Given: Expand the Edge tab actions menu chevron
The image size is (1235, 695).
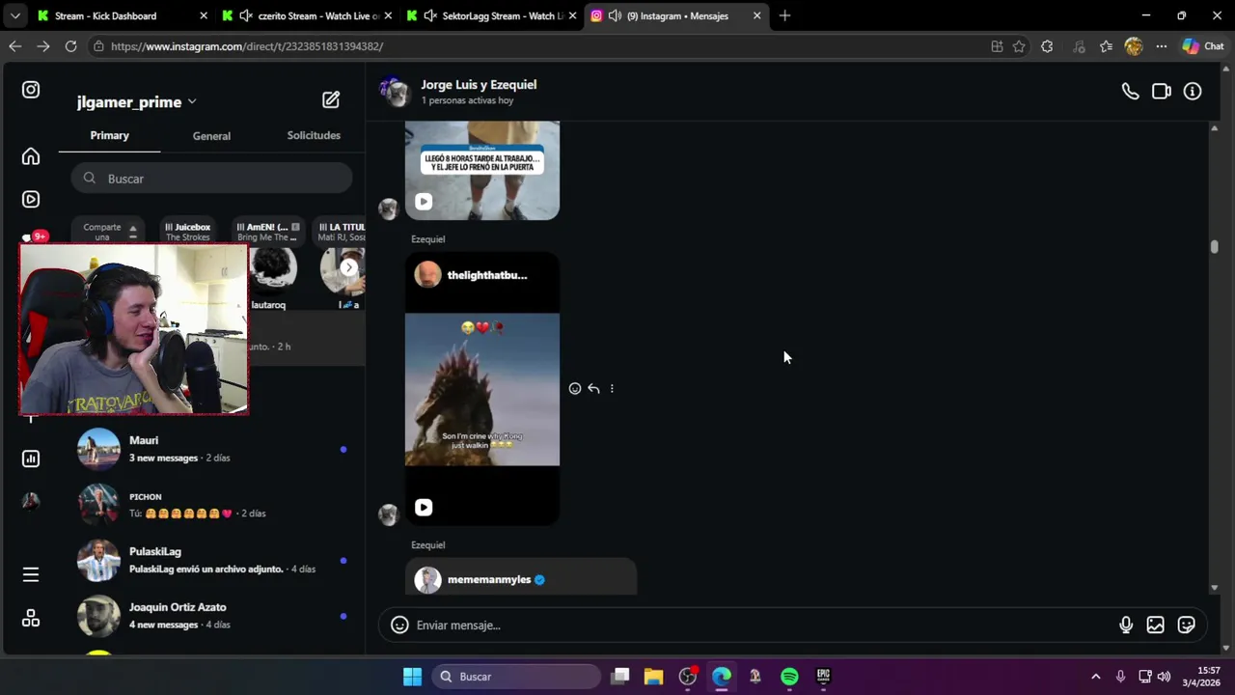Looking at the screenshot, I should tap(14, 15).
